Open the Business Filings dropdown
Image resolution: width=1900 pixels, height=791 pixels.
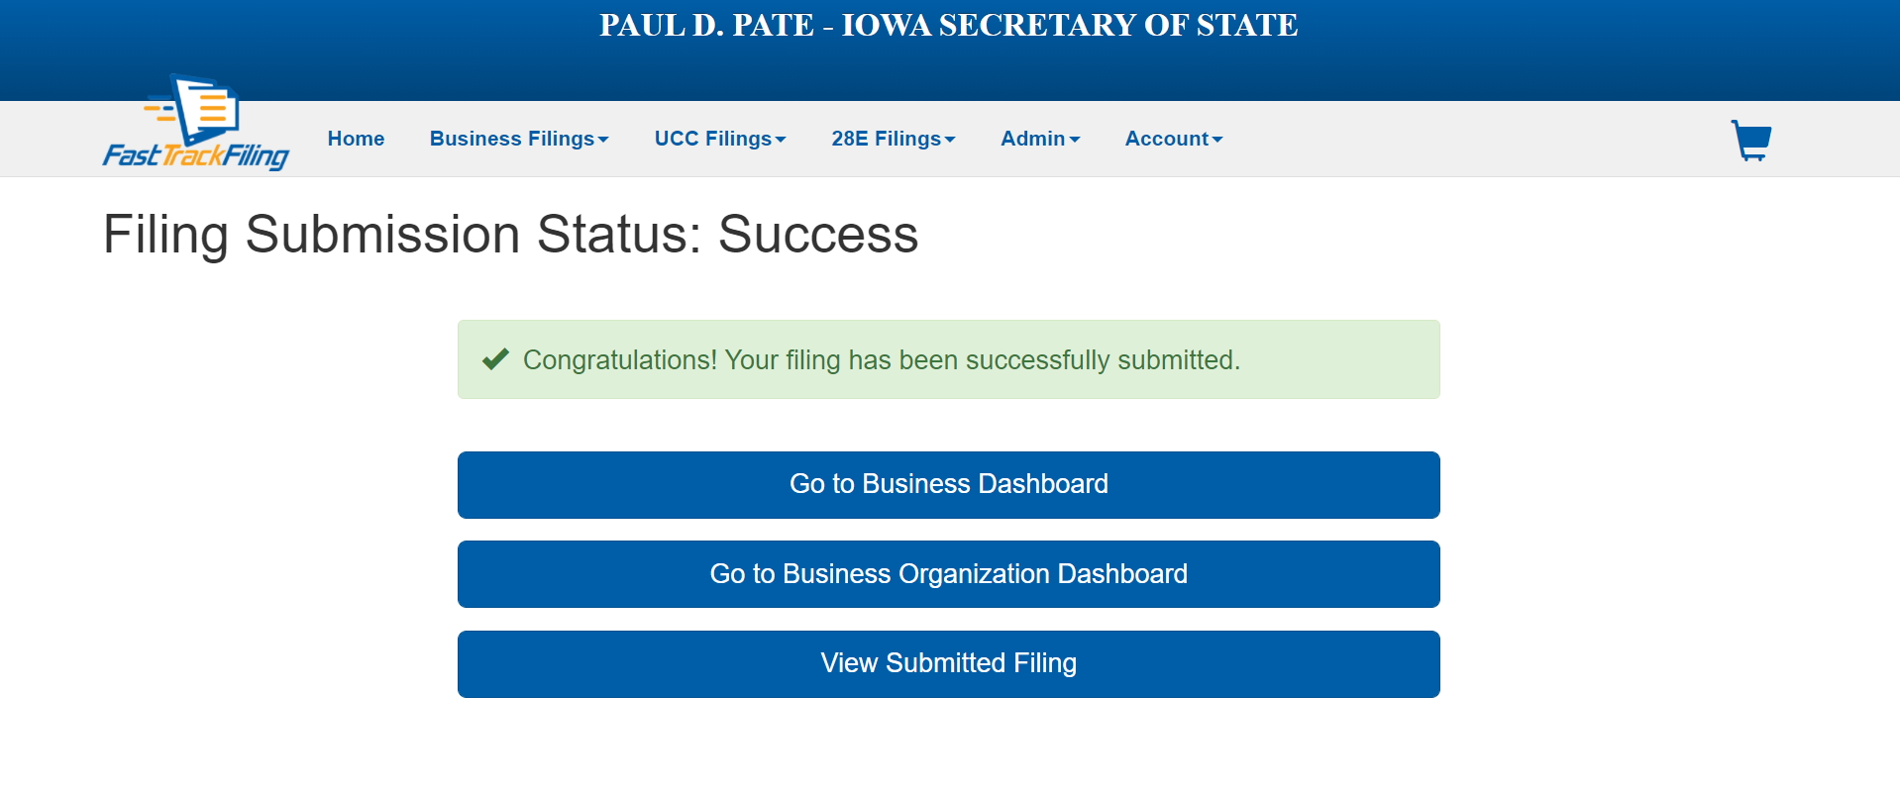tap(519, 139)
